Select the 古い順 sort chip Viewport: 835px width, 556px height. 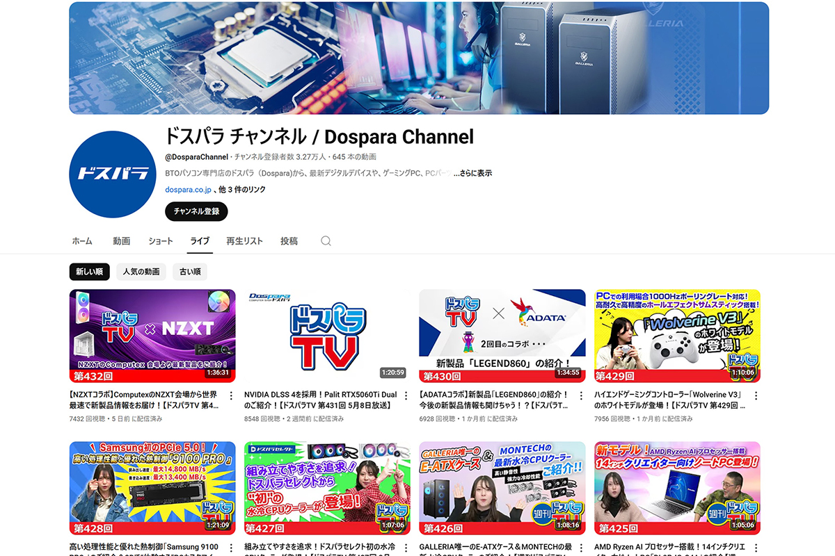click(x=190, y=272)
